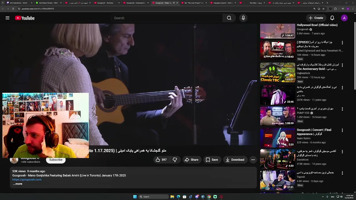The image size is (356, 200).
Task: Open Chrome from the taskbar
Action: (x=209, y=197)
